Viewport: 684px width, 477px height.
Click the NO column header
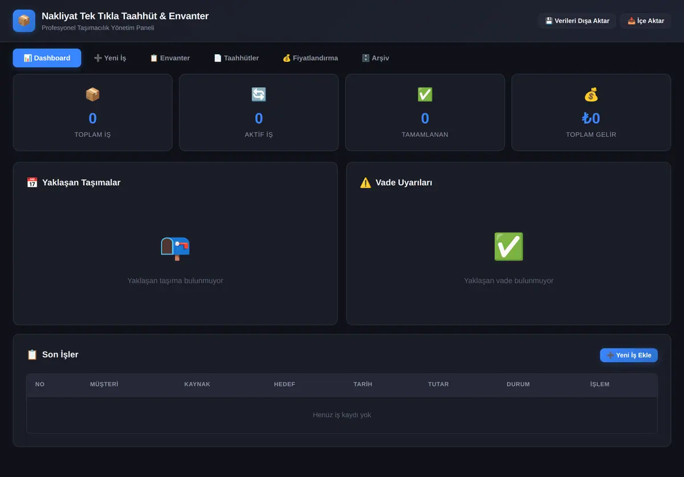pos(40,384)
